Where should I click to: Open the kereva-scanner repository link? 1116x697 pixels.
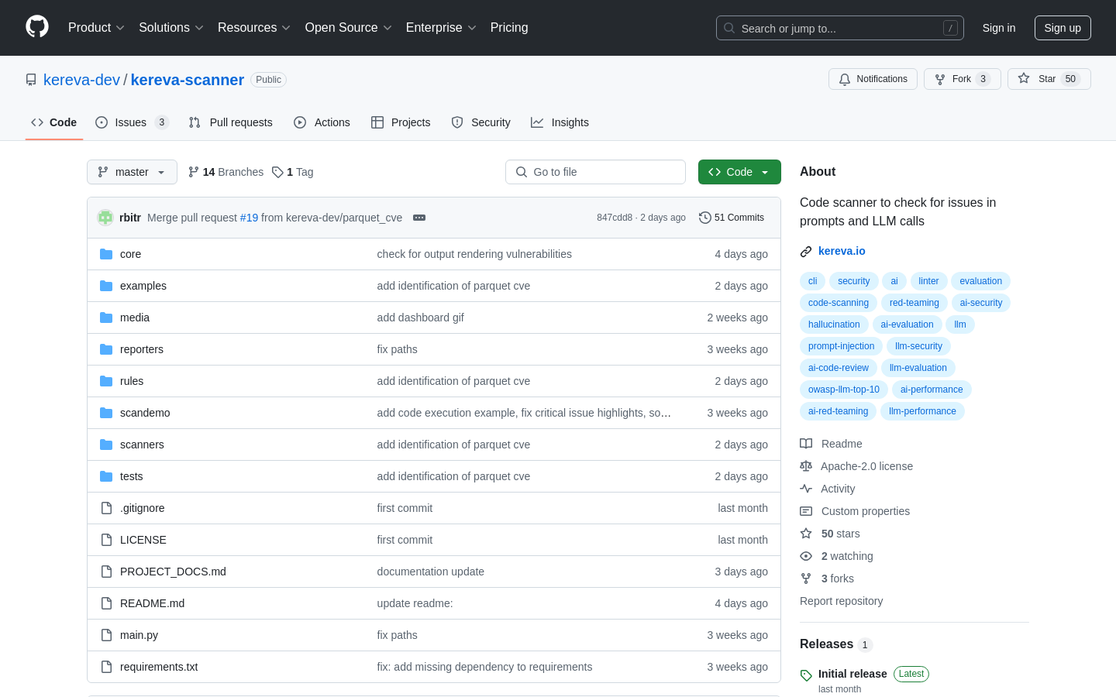[188, 80]
